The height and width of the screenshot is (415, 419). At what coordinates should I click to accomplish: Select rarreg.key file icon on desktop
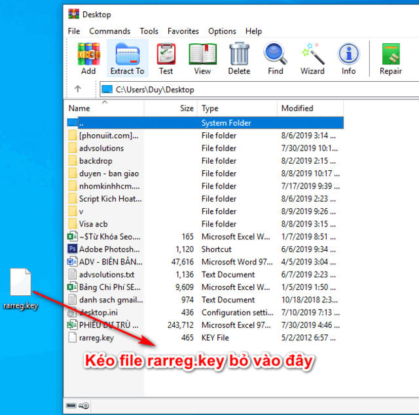(20, 282)
